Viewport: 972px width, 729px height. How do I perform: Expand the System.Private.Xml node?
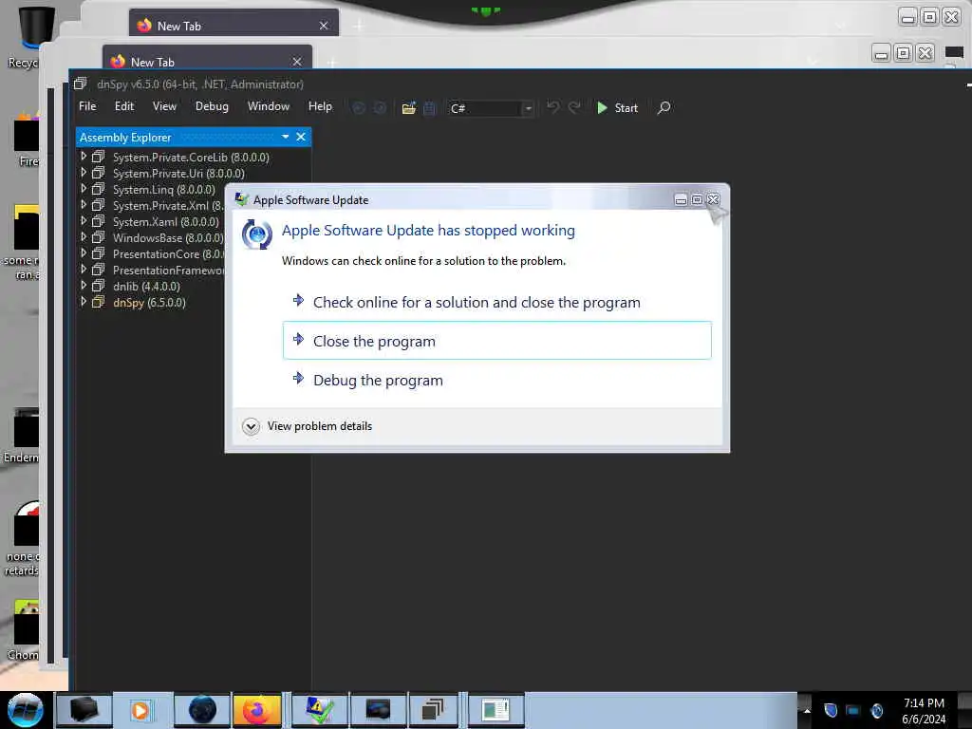pyautogui.click(x=84, y=205)
